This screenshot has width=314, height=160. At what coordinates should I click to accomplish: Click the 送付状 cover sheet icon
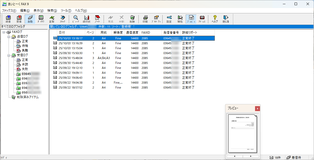coord(86,19)
